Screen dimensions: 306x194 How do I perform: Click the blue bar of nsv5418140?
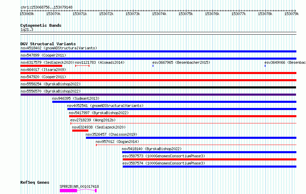(x=209, y=152)
